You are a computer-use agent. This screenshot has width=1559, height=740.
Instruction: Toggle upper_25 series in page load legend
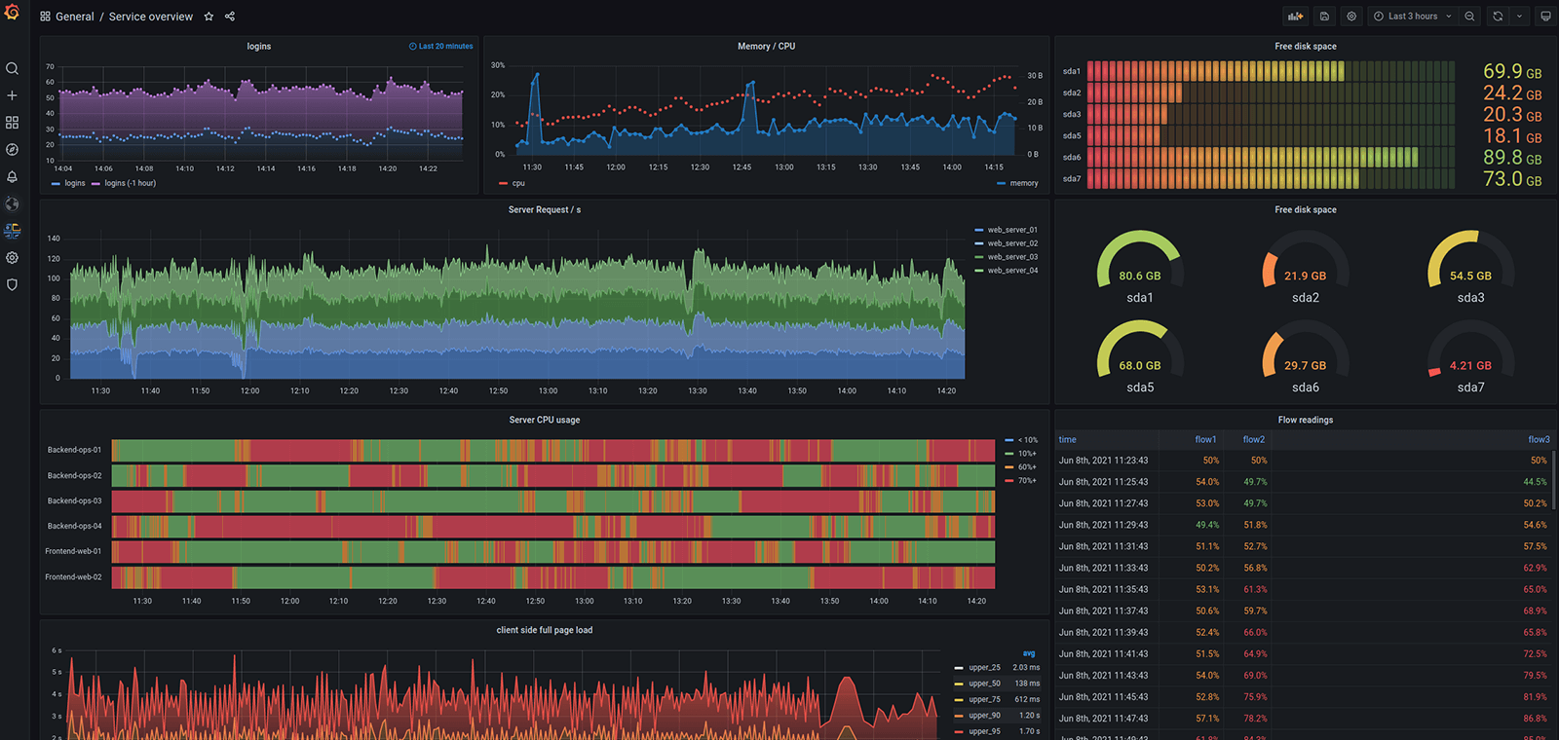(984, 668)
